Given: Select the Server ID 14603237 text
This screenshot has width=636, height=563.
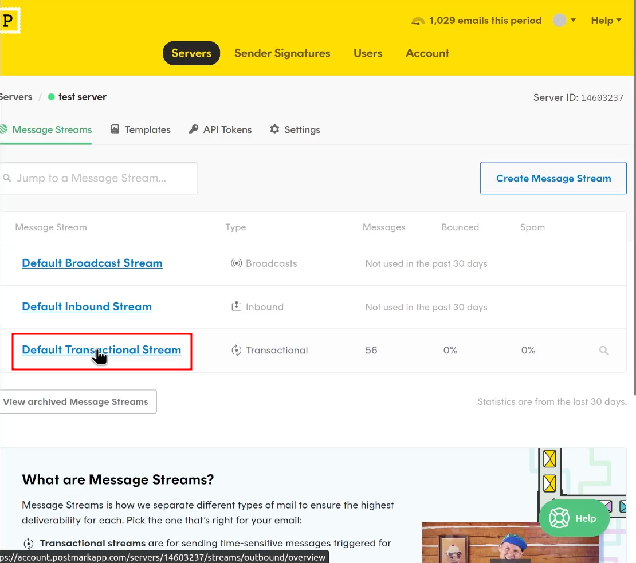Looking at the screenshot, I should tap(578, 97).
